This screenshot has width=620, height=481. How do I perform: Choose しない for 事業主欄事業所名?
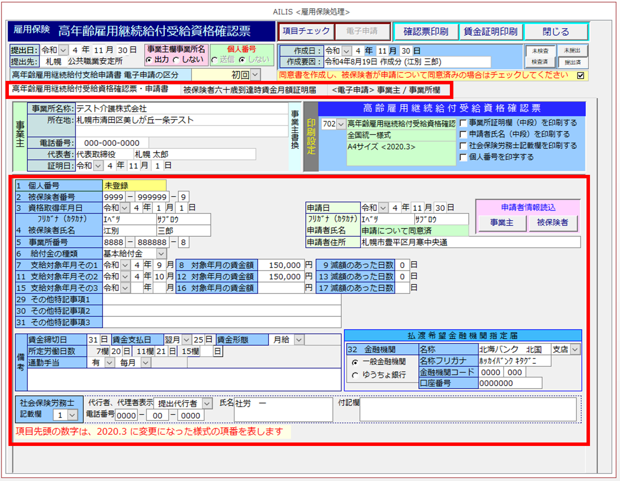tap(176, 60)
